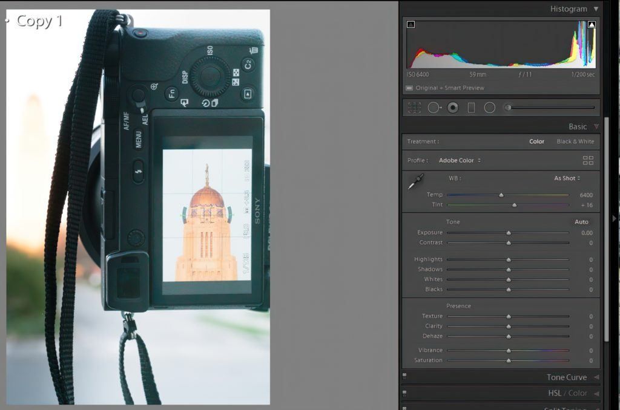Click the Dehaze slider handle

509,337
